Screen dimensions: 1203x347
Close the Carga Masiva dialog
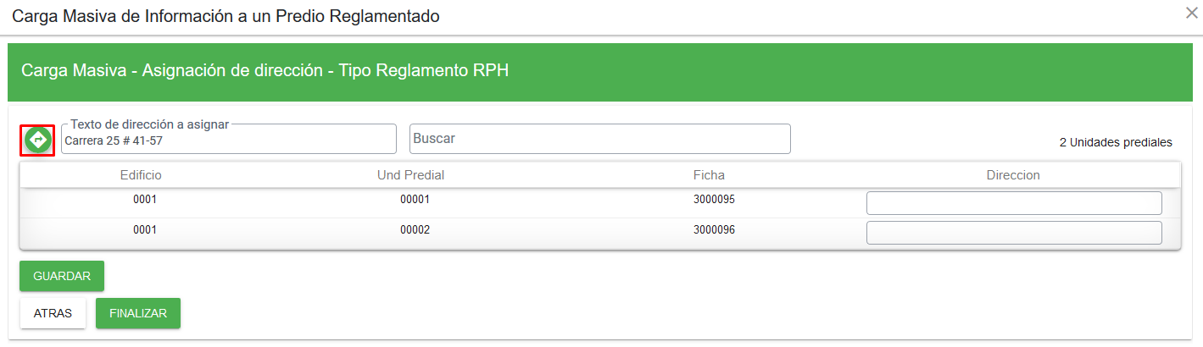pyautogui.click(x=1190, y=12)
